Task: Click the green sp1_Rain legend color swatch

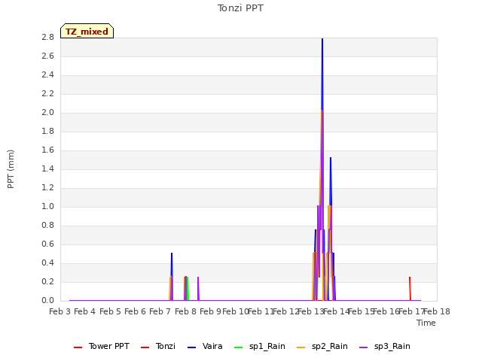Action: (238, 347)
